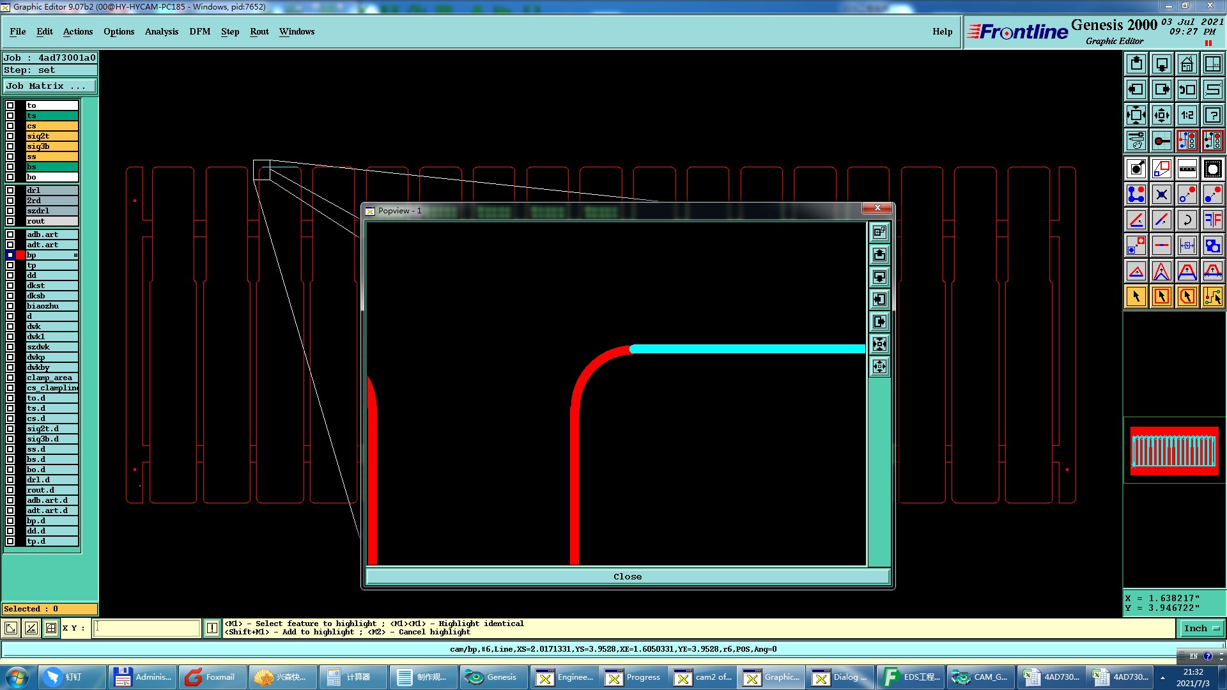Viewport: 1227px width, 690px height.
Task: Open the wrench tools settings icon
Action: pos(1136,141)
